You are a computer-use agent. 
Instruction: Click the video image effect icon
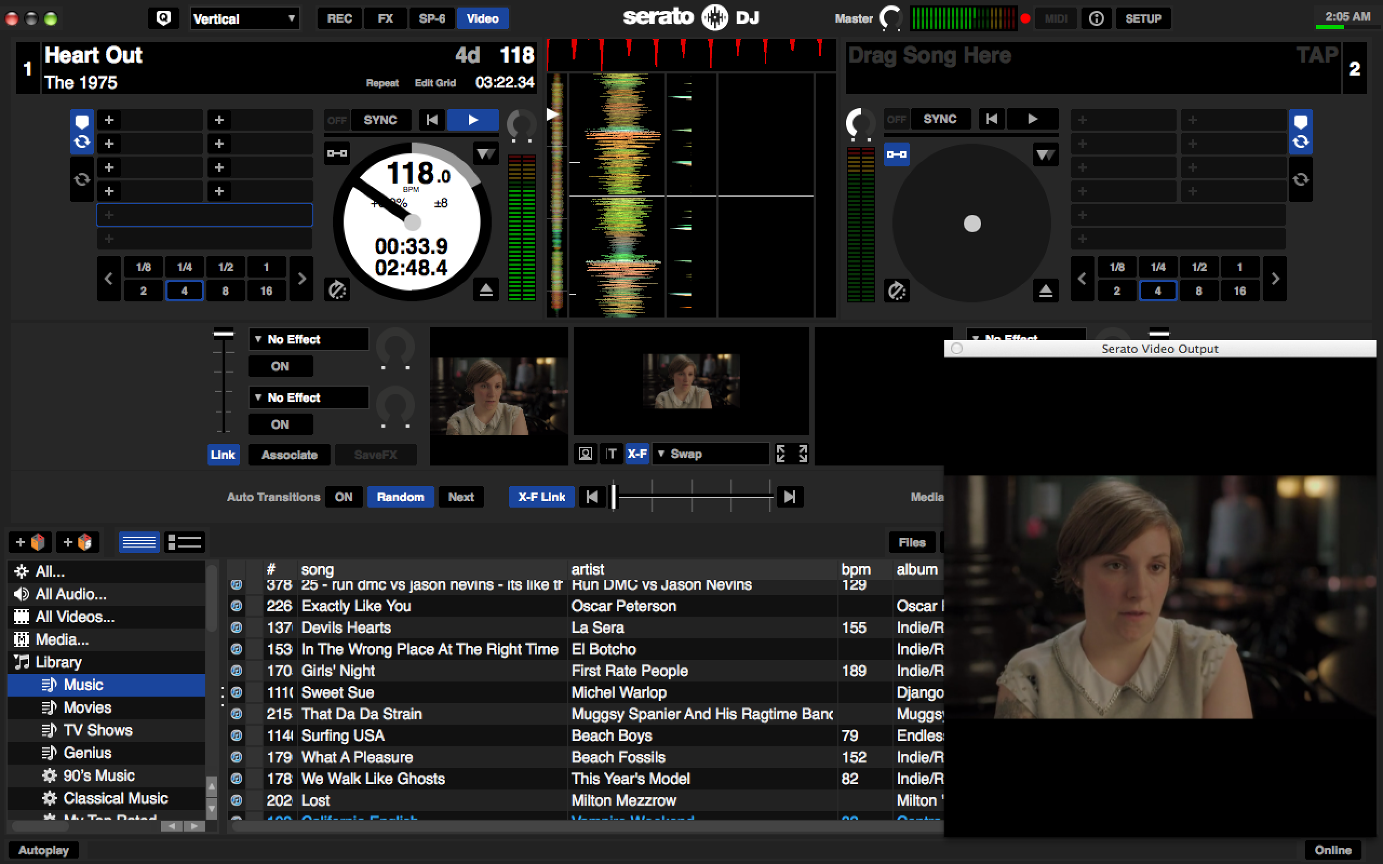click(585, 454)
